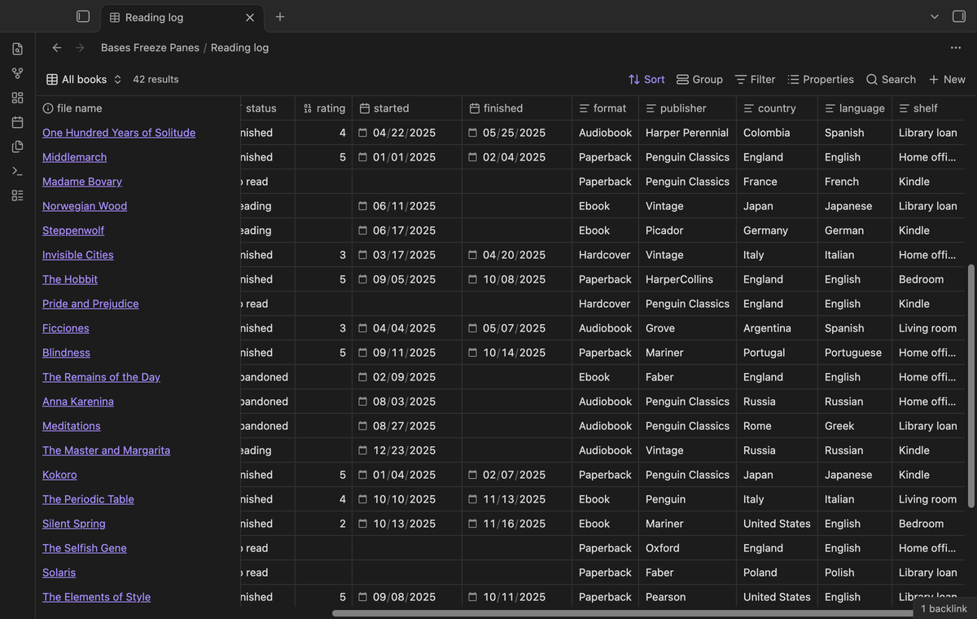Open the Madame Bovary link
The image size is (977, 619).
point(82,182)
